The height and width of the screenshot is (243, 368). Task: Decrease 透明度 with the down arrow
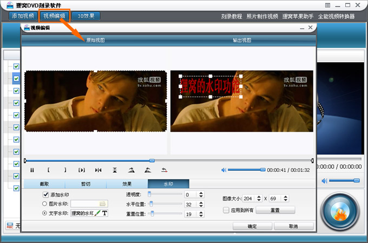[x=201, y=196]
